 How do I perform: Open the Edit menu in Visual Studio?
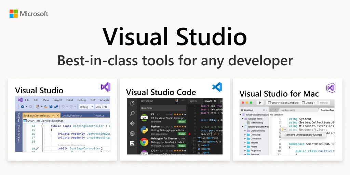(36, 100)
